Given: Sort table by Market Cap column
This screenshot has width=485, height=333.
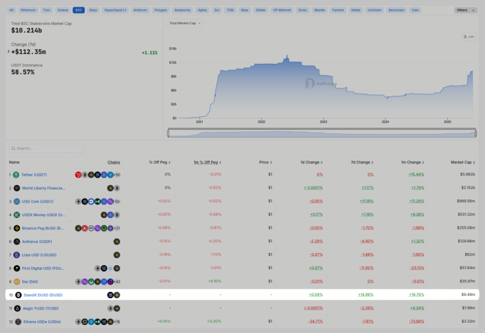Looking at the screenshot, I should (463, 163).
